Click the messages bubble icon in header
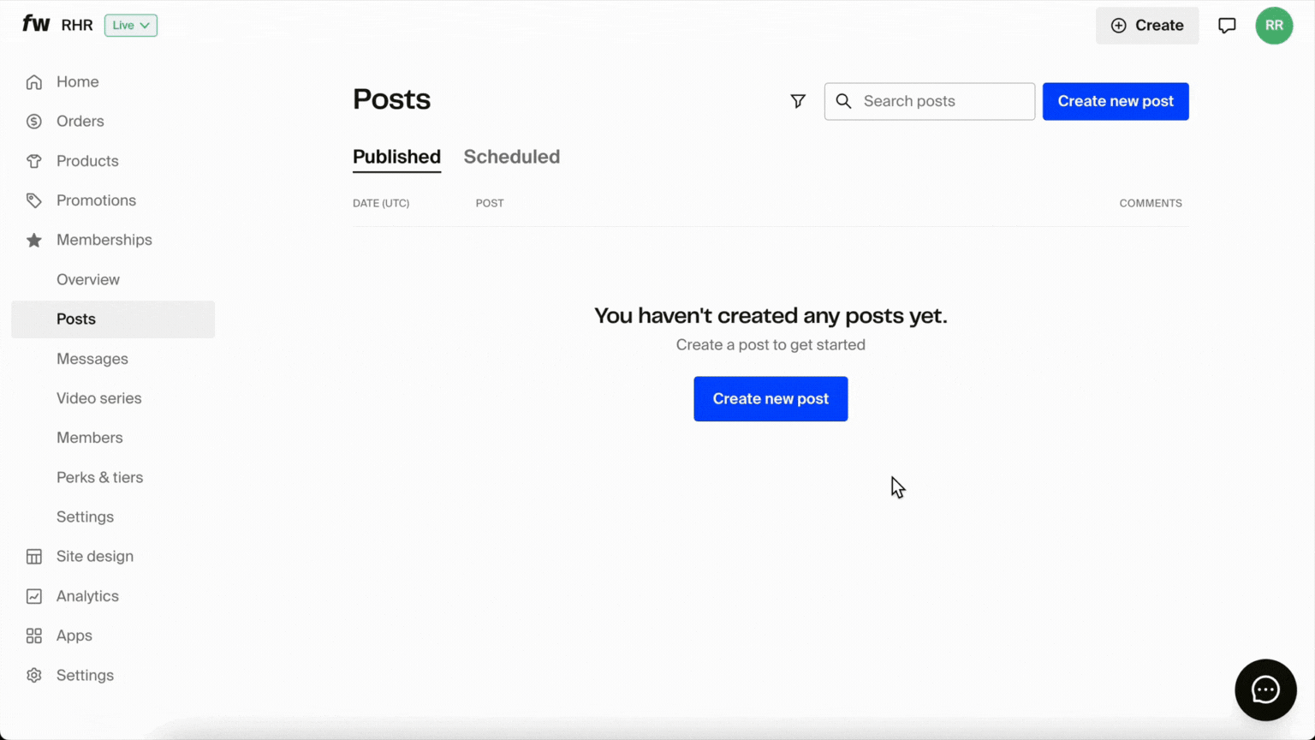This screenshot has height=740, width=1315. tap(1227, 25)
